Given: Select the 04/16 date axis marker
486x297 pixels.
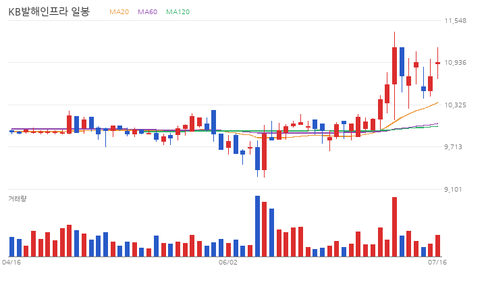Looking at the screenshot, I should pyautogui.click(x=11, y=263).
